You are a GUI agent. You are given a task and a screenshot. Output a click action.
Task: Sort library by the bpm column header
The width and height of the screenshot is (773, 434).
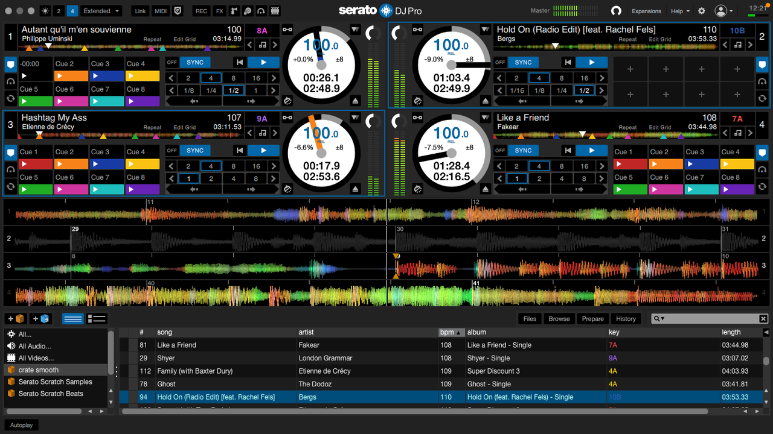pos(451,332)
